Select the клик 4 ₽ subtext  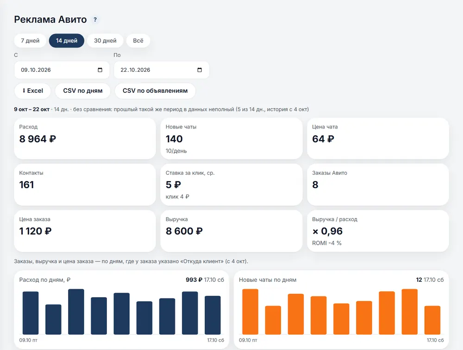point(177,197)
